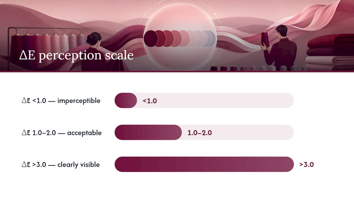Click empty track of <1.0 bar

coord(215,100)
